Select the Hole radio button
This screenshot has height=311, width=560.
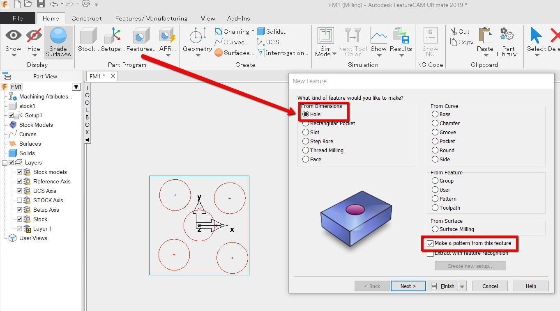point(305,114)
